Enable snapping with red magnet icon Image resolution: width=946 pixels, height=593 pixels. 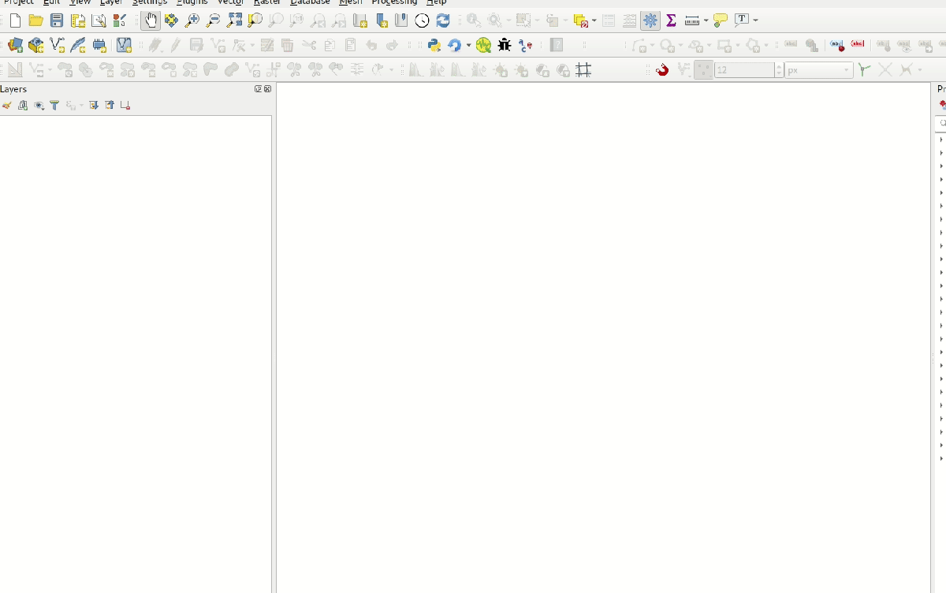(662, 71)
